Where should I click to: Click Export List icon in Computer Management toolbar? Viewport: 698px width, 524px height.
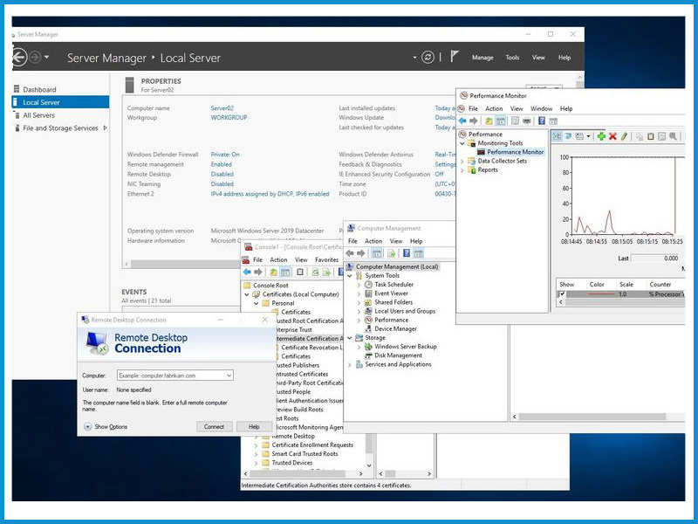(x=391, y=253)
